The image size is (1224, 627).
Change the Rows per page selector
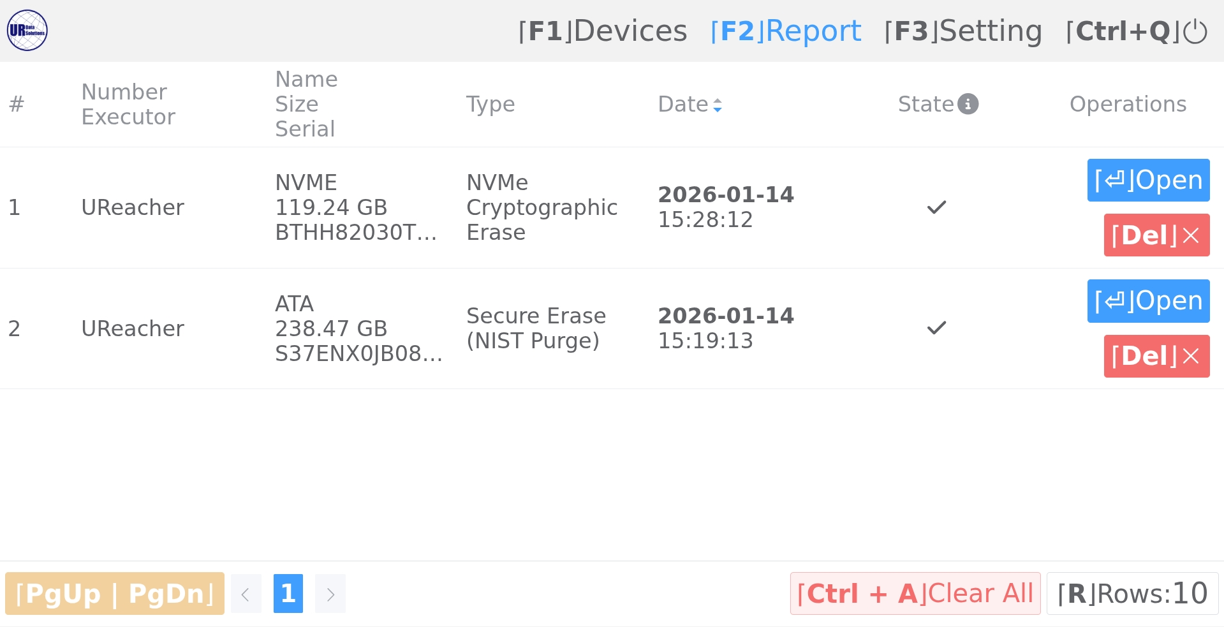coord(1132,594)
